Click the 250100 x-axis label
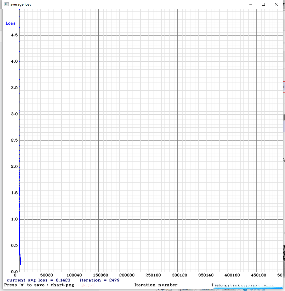285x291 pixels. pos(153,275)
